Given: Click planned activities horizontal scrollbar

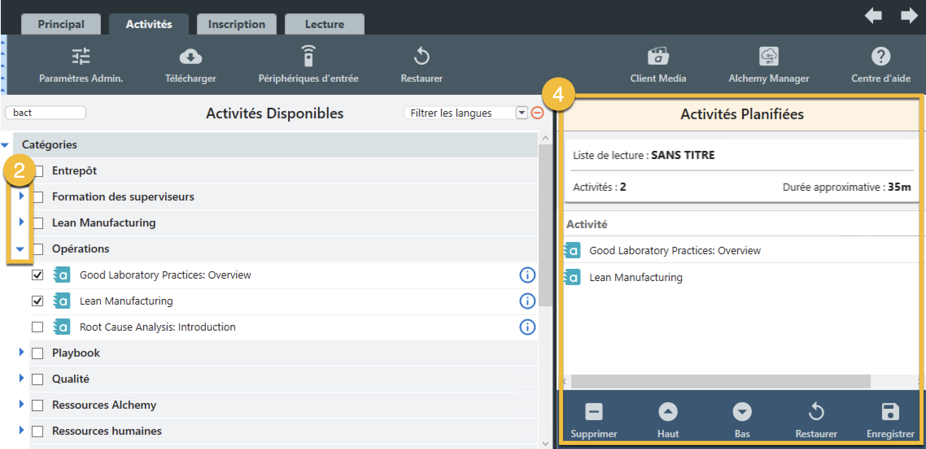Looking at the screenshot, I should click(x=720, y=381).
